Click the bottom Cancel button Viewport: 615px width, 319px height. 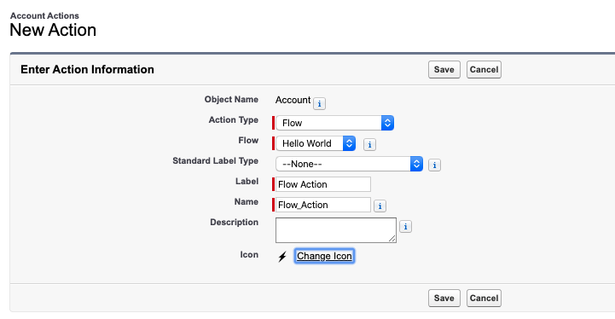click(x=484, y=298)
